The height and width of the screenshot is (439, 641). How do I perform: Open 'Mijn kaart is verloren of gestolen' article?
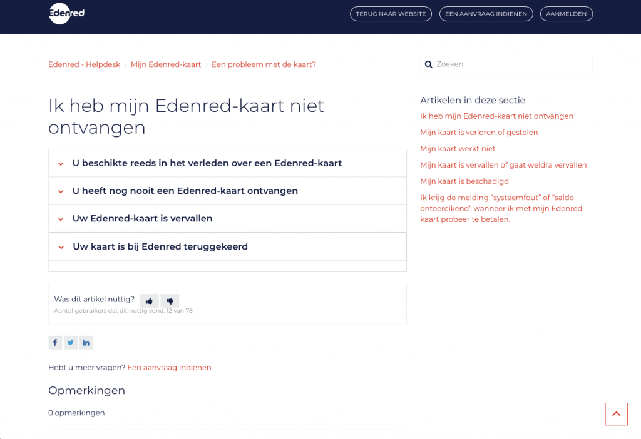[479, 133]
